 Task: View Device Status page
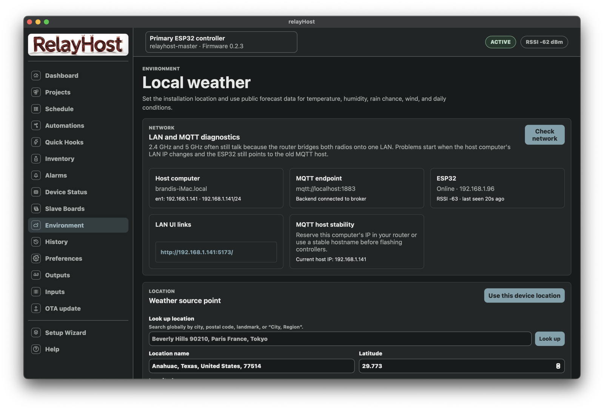point(78,192)
